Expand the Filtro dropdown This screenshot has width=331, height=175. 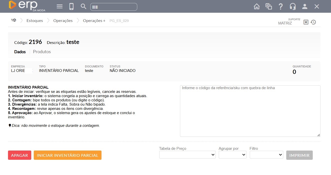pyautogui.click(x=266, y=155)
